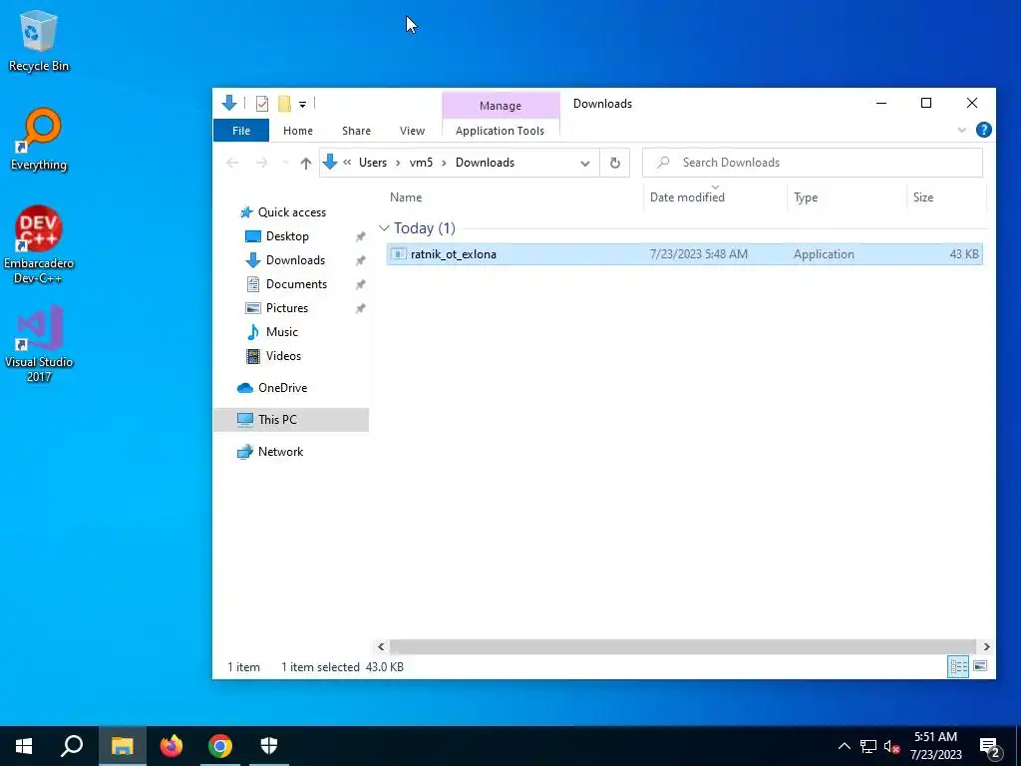Click the Downloads breadcrumb in address bar
The image size is (1021, 766).
pyautogui.click(x=485, y=163)
